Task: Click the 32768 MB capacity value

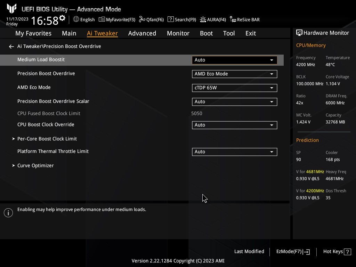Action: coord(335,122)
